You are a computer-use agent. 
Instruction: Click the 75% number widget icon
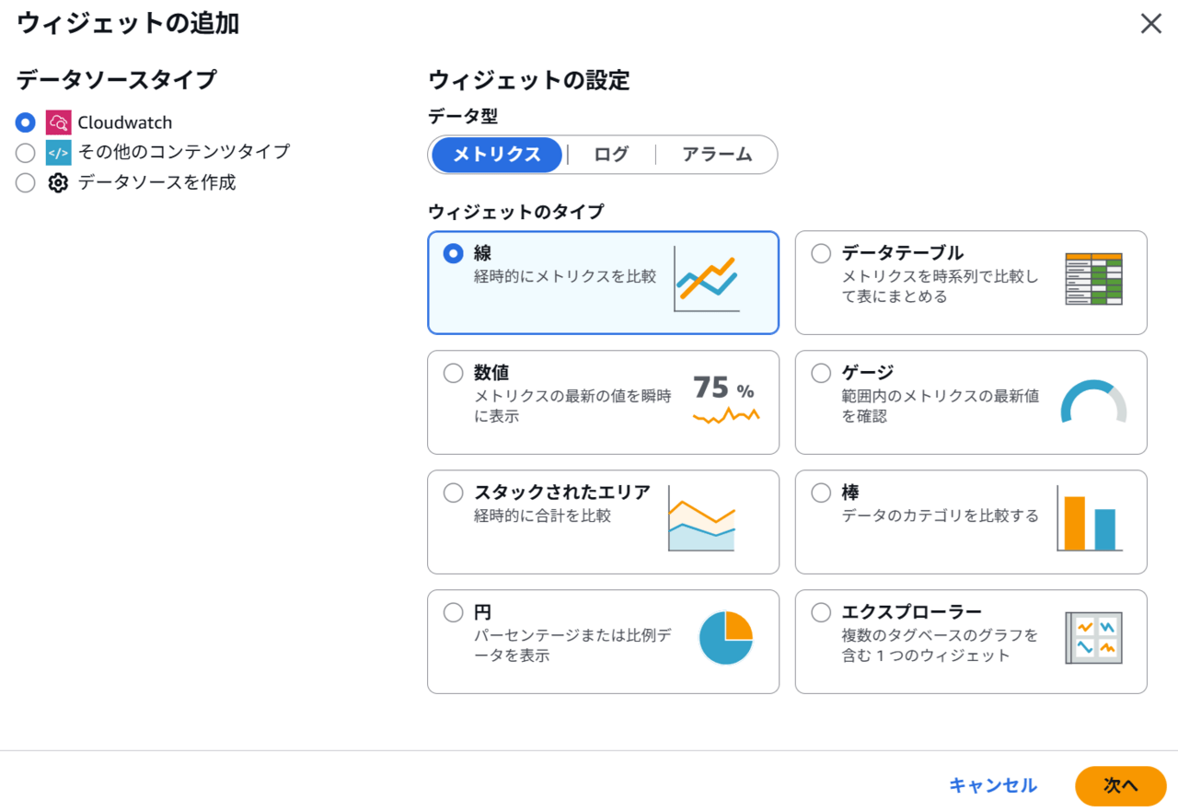tap(725, 400)
